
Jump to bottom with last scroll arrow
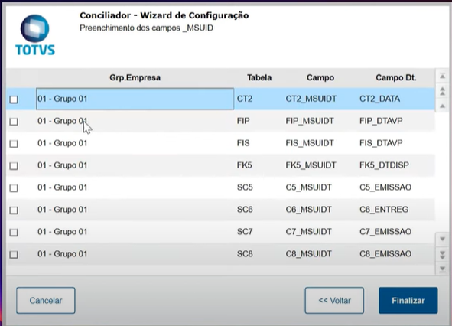pos(442,269)
